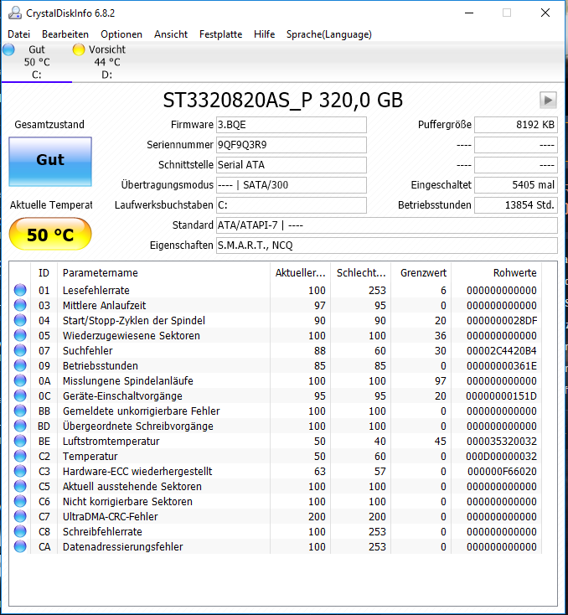Click status icon of Lesefehlerrate row
Viewport: 568px width, 615px height.
point(20,290)
